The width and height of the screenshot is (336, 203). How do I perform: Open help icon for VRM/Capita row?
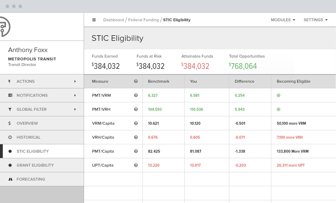click(x=136, y=123)
